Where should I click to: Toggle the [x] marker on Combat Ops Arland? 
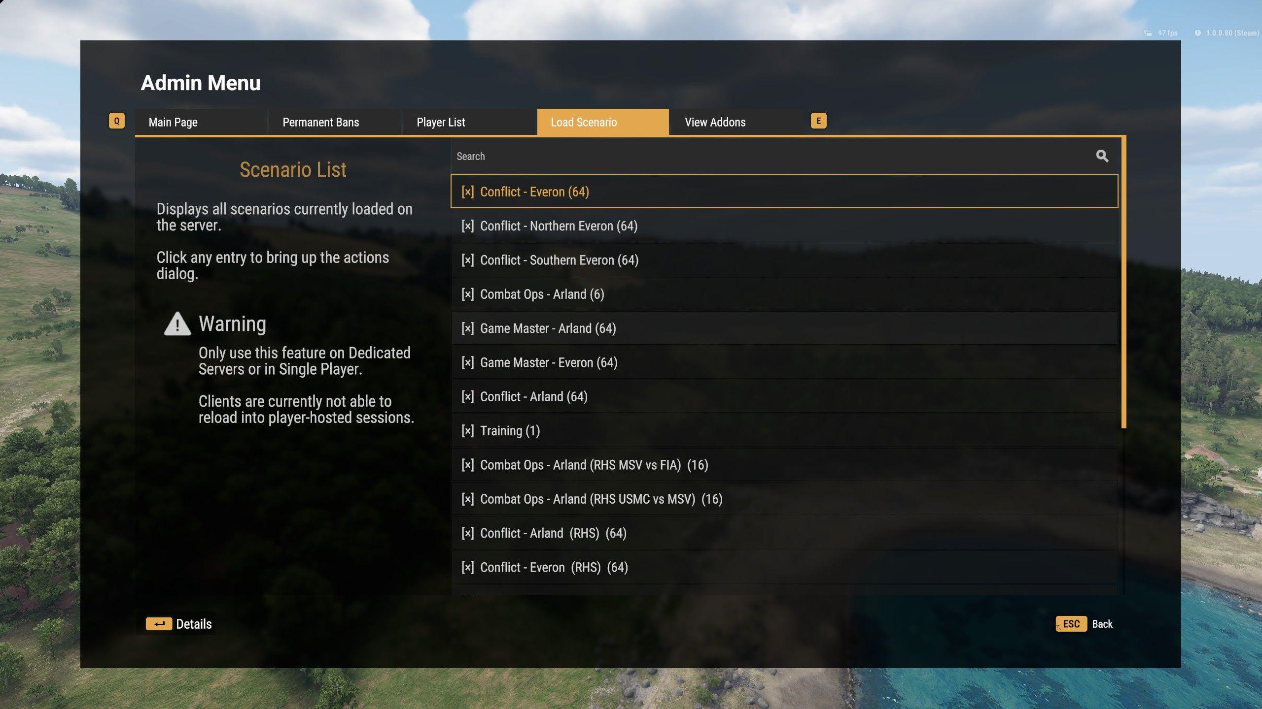point(466,293)
